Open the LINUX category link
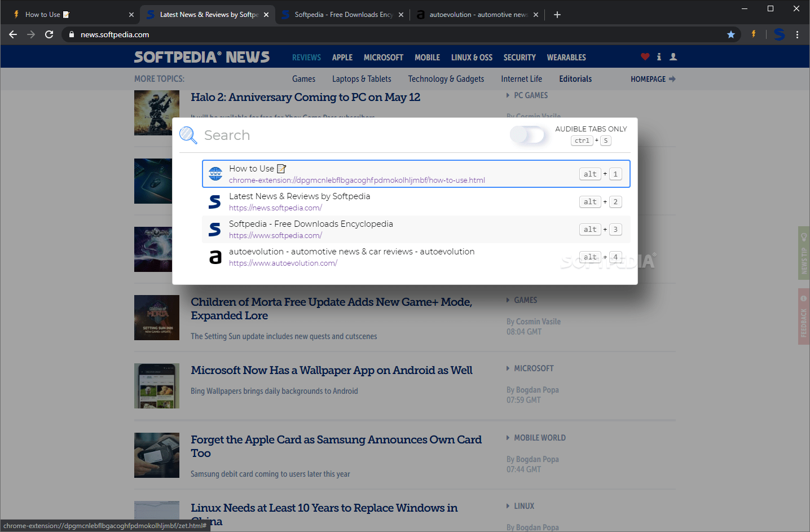The image size is (810, 532). [x=524, y=506]
